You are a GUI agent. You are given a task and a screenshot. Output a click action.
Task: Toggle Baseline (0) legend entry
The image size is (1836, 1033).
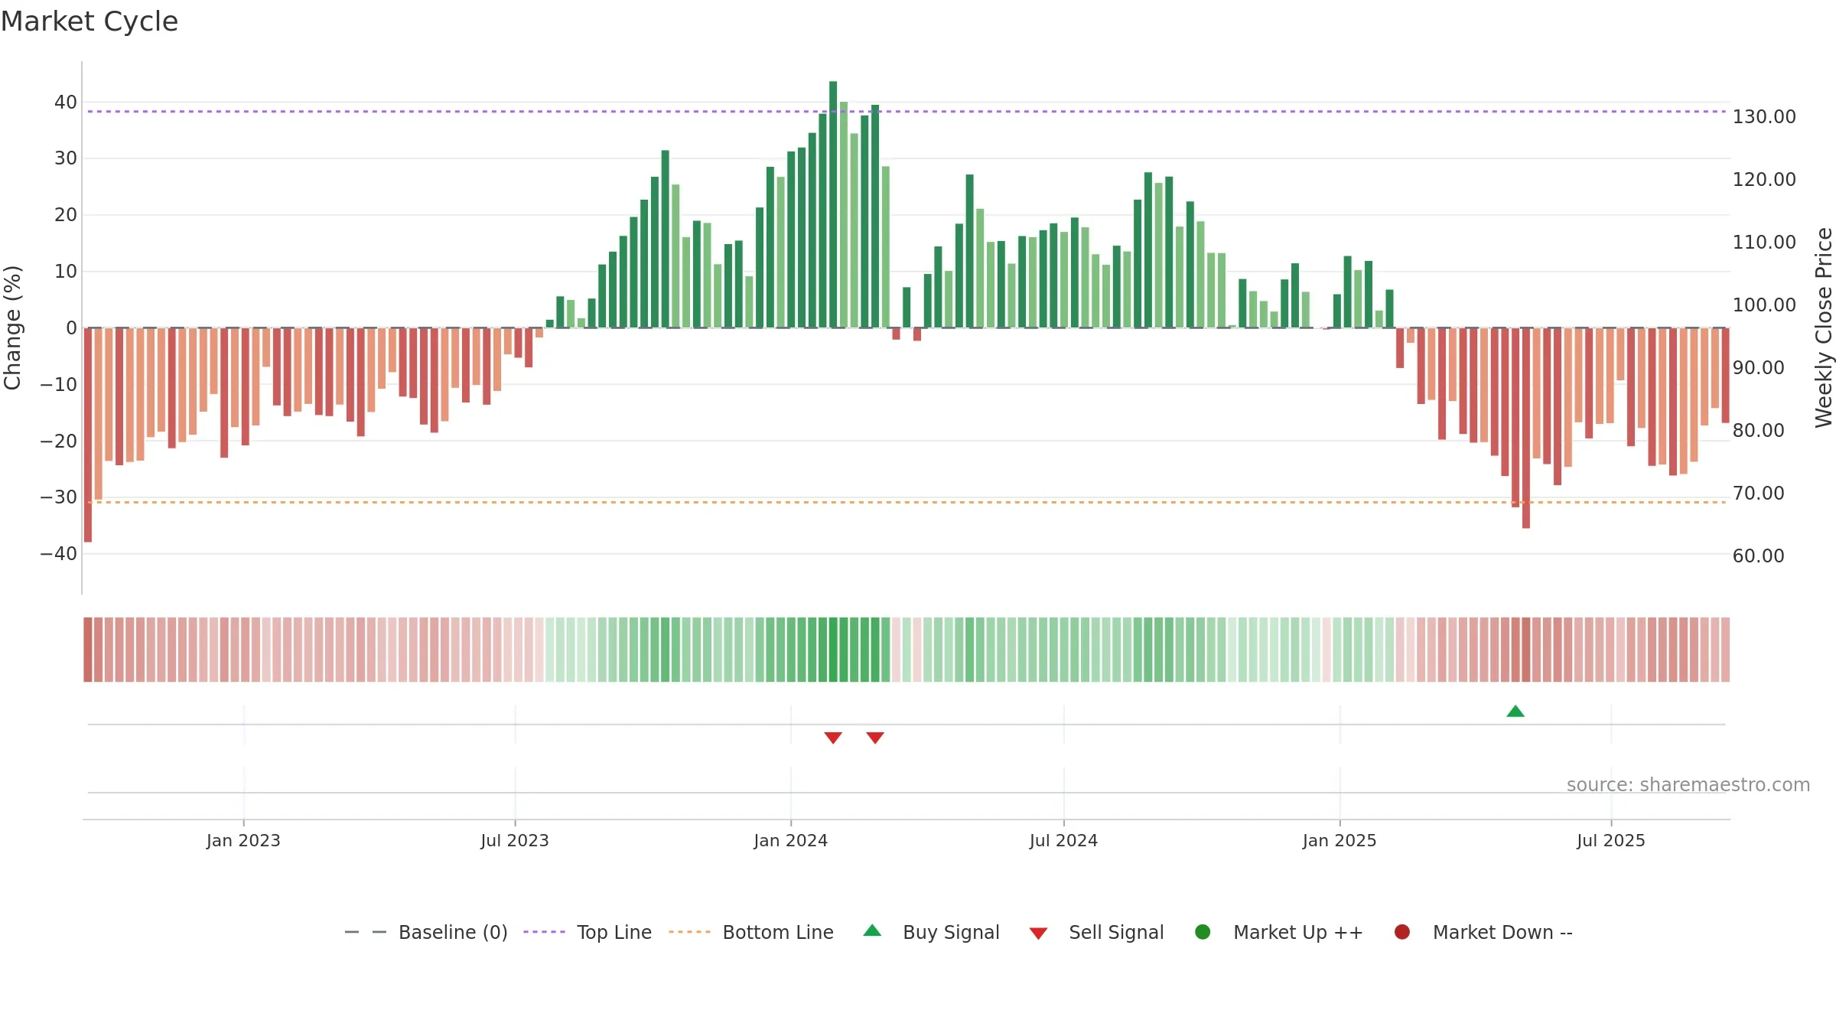(426, 932)
